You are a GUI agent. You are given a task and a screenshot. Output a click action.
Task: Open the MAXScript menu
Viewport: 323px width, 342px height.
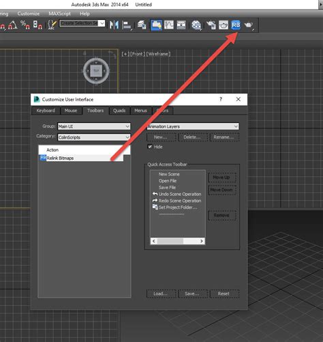pyautogui.click(x=59, y=14)
